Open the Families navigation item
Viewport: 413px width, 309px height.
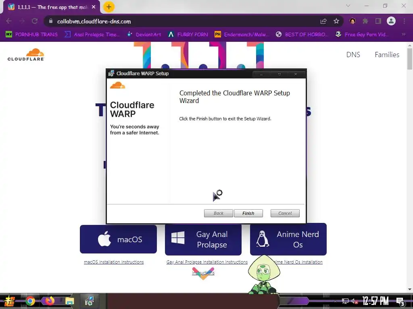coord(387,55)
